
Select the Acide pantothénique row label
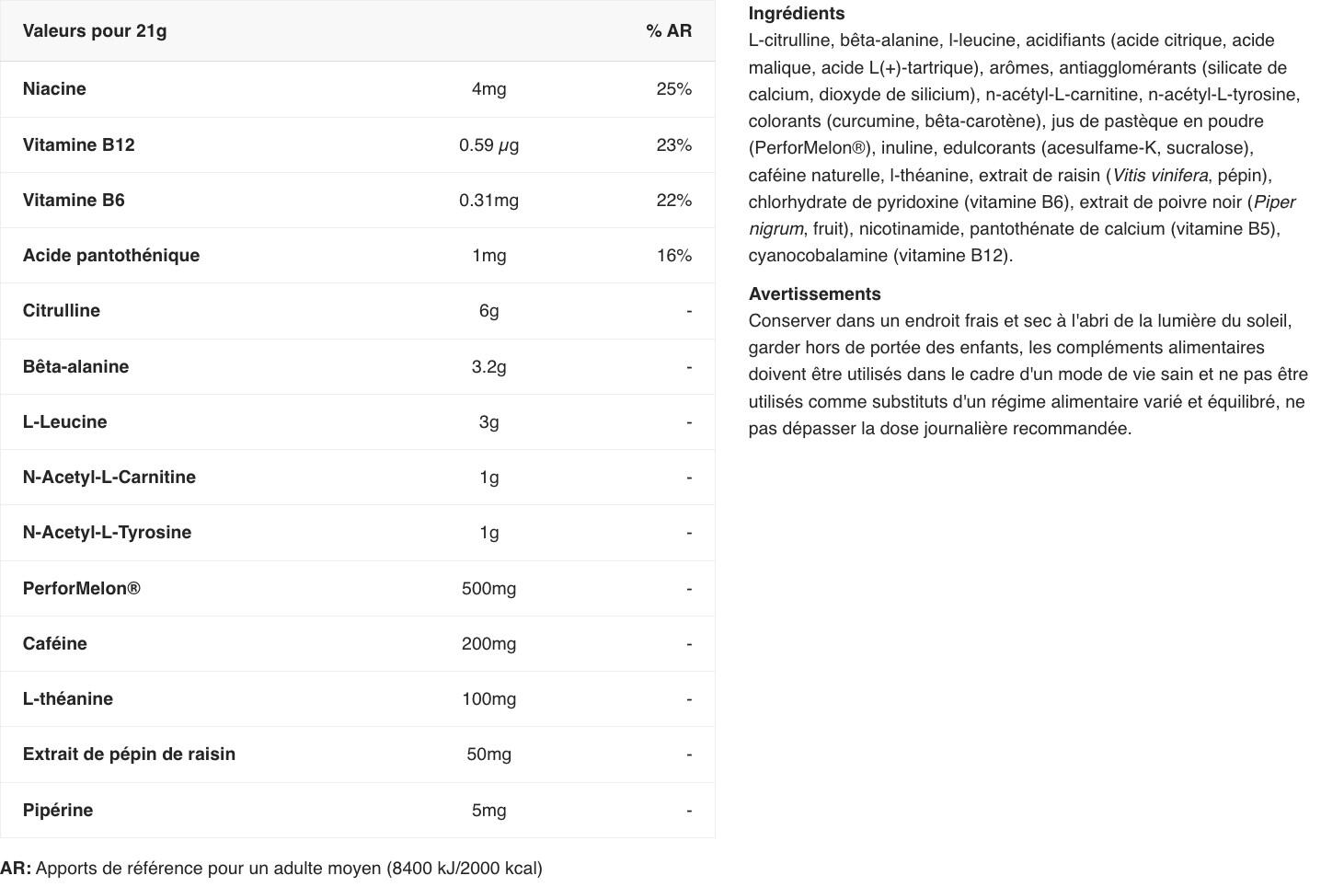111,256
